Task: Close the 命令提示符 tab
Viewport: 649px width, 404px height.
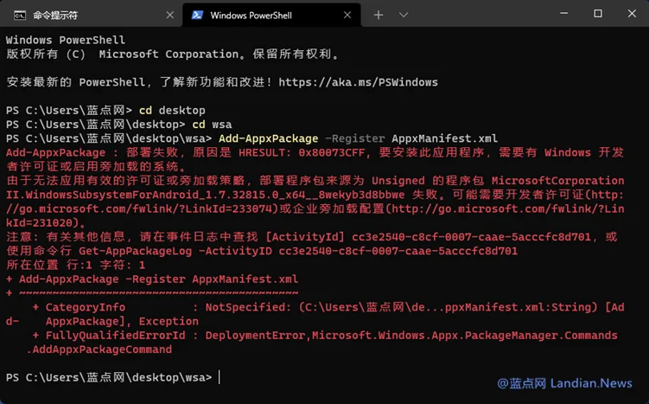Action: click(x=169, y=16)
